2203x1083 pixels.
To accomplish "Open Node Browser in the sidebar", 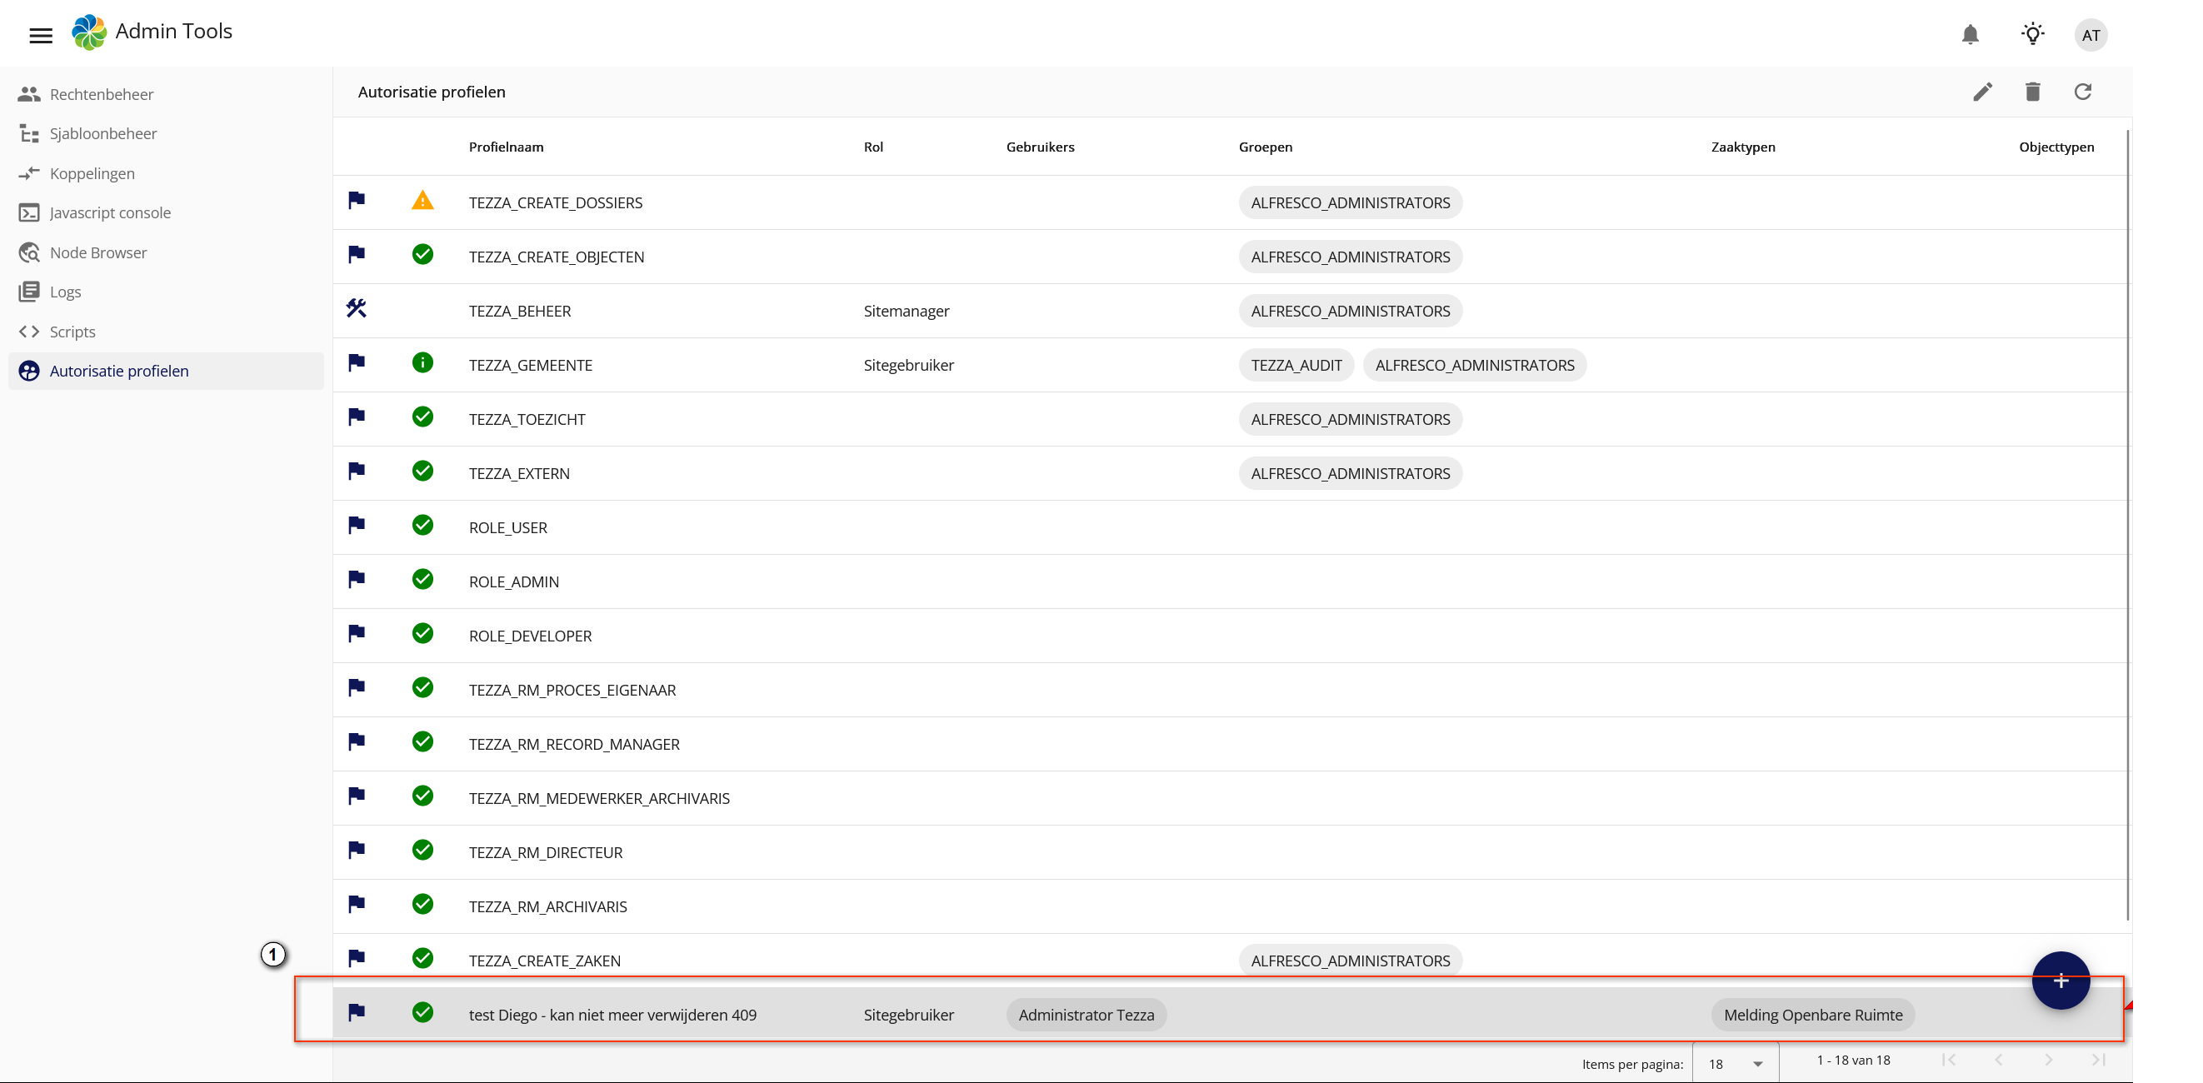I will (166, 252).
